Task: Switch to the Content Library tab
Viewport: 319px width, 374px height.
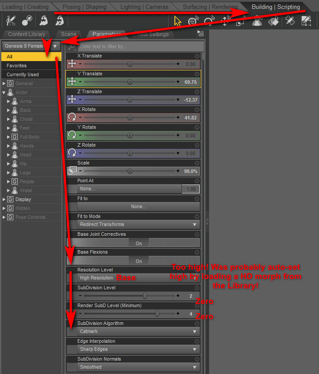Action: 26,34
